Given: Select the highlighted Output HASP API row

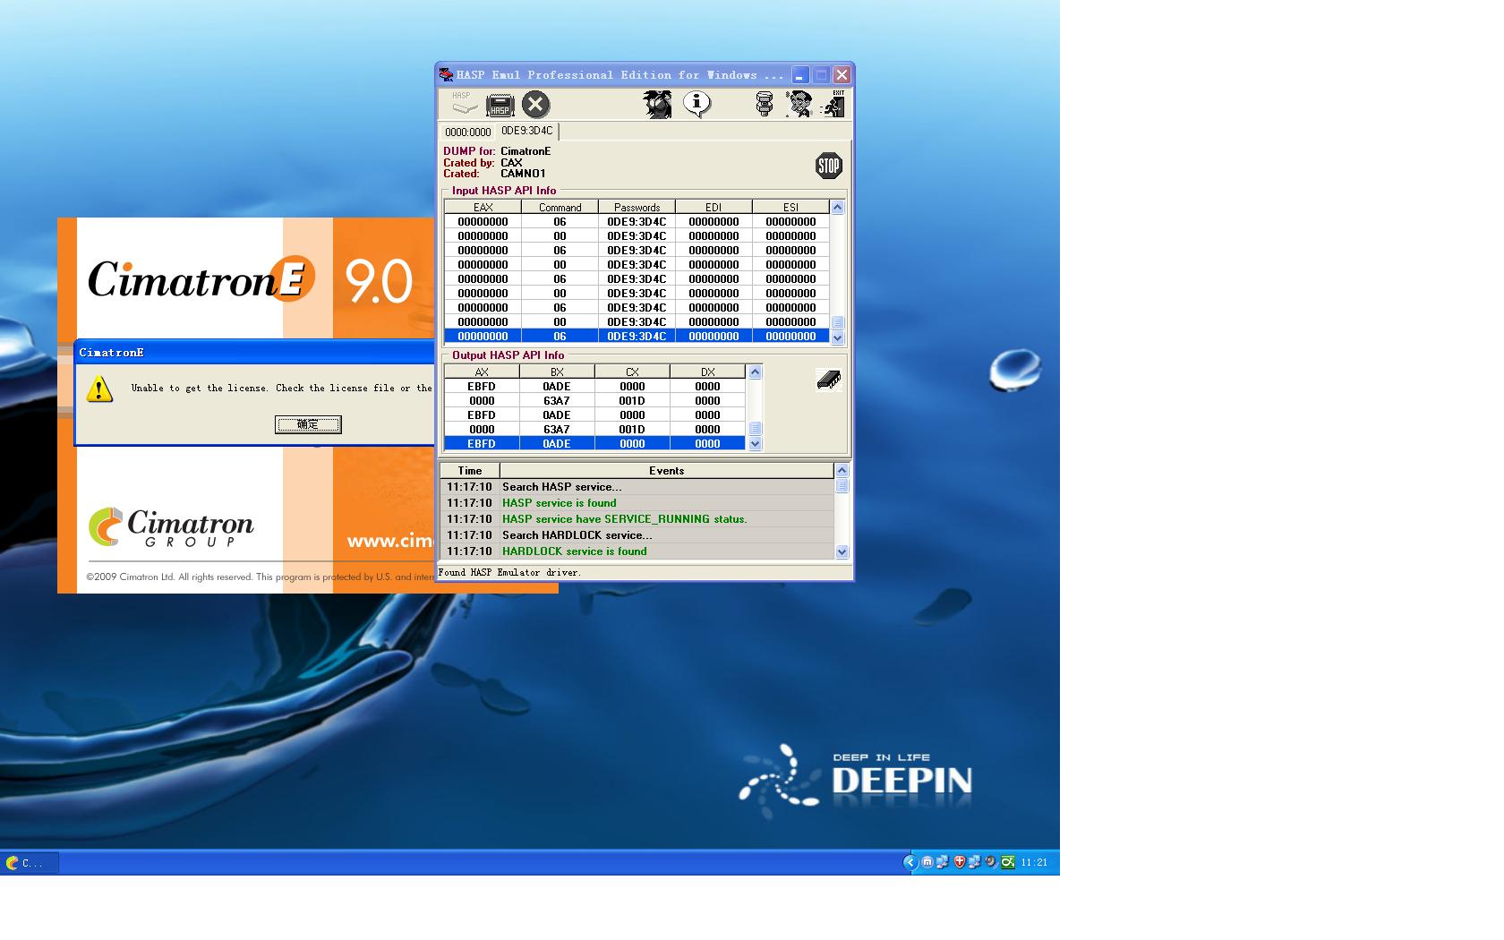Looking at the screenshot, I should coord(594,444).
